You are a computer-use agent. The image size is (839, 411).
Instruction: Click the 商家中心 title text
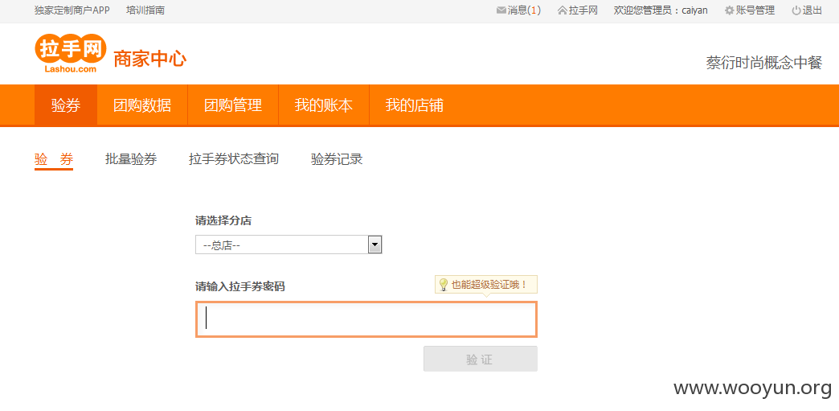149,59
